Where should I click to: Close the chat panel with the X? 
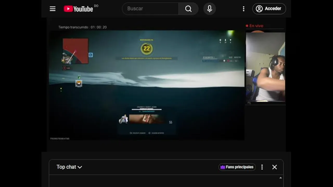274,167
